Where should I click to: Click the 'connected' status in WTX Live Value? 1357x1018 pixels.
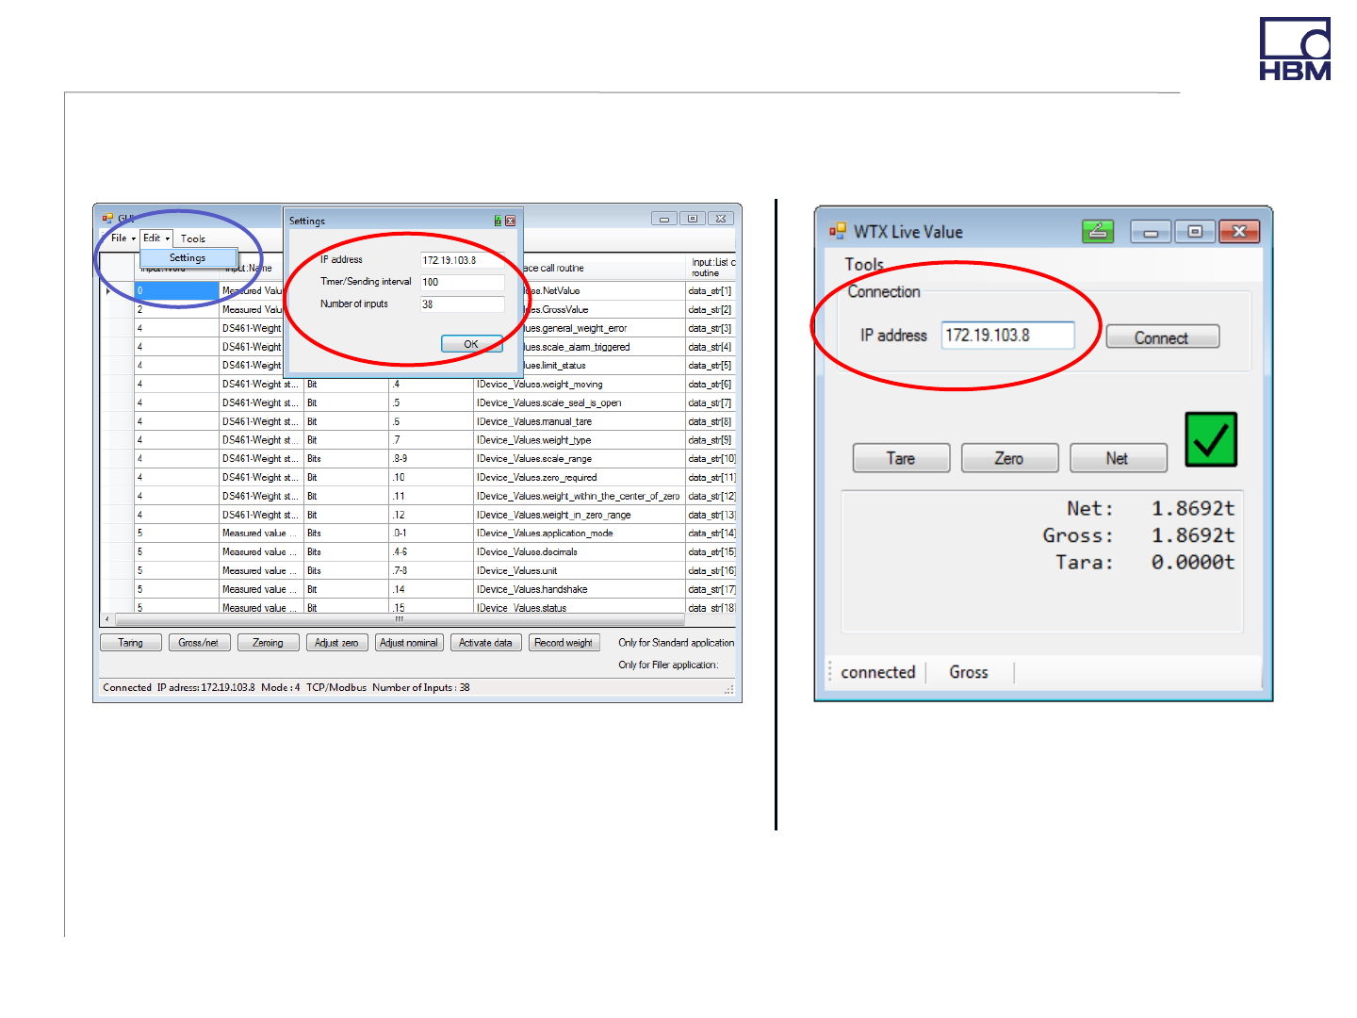(878, 672)
